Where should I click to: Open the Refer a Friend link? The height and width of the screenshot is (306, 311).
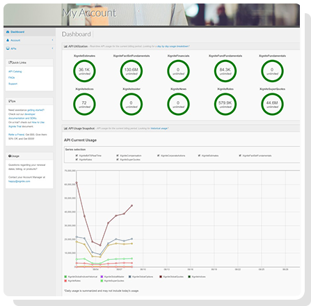tap(17, 135)
